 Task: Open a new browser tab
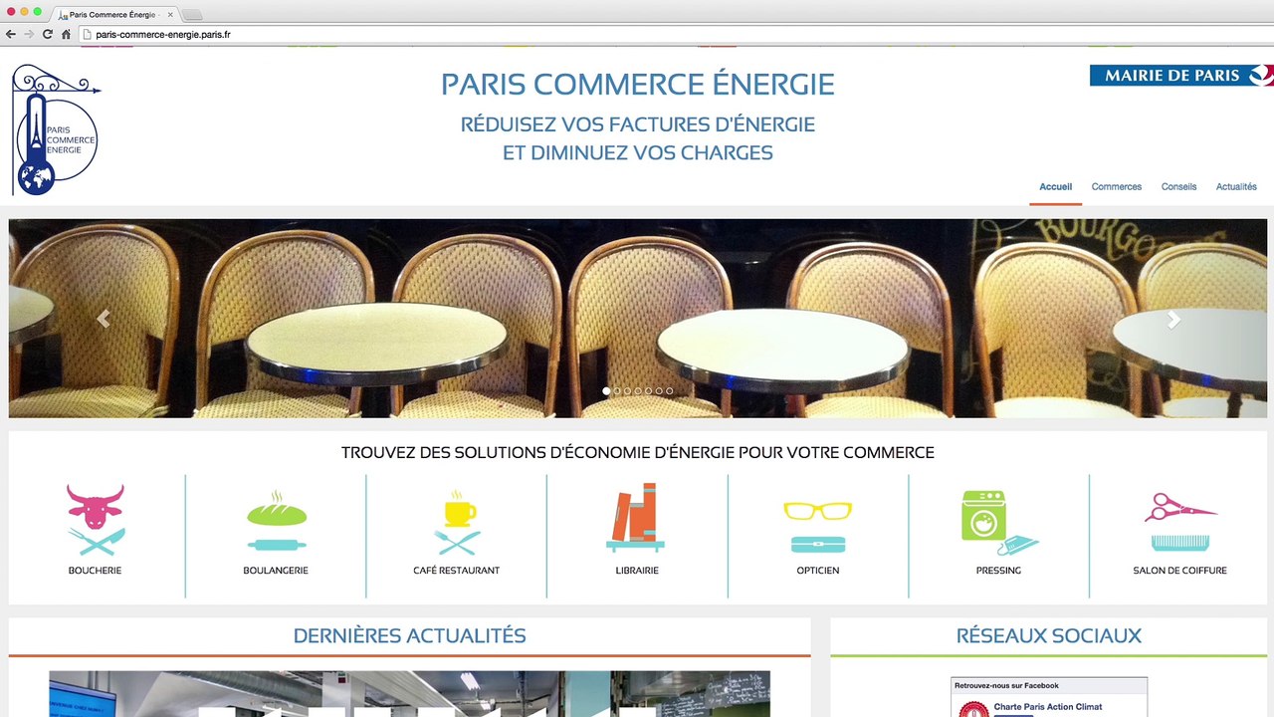(192, 15)
